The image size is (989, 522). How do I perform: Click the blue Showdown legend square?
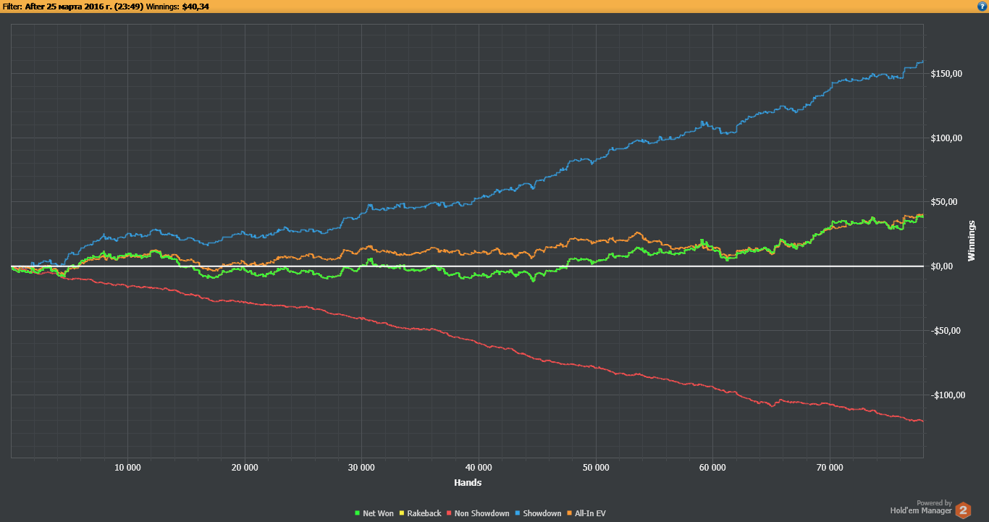pyautogui.click(x=517, y=513)
